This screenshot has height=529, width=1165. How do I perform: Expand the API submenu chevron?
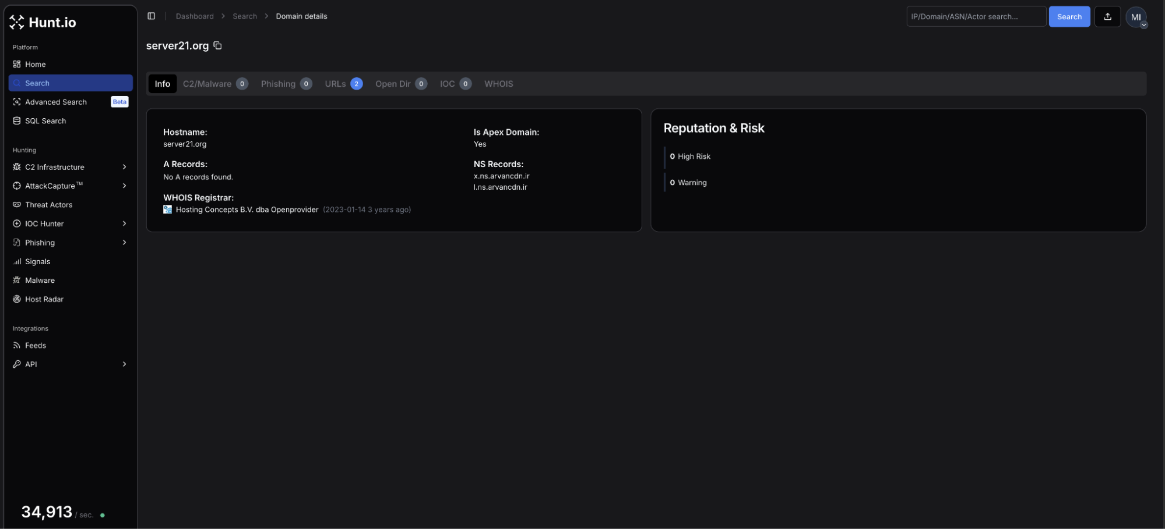click(124, 364)
